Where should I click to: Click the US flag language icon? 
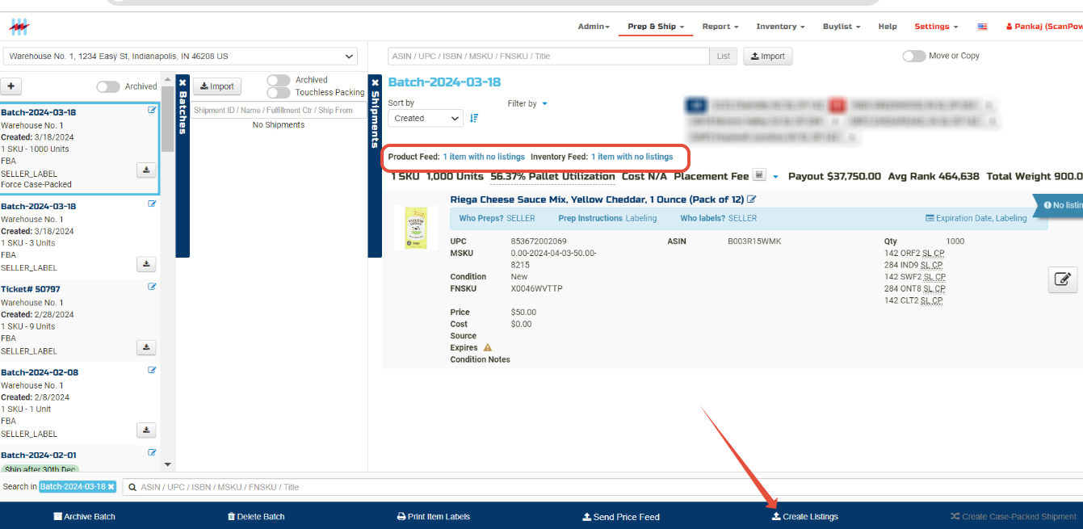point(982,27)
